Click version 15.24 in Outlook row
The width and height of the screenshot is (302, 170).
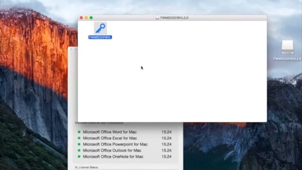[167, 150]
